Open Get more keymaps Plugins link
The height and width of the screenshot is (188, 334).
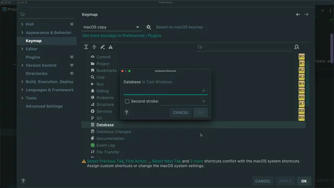[122, 36]
